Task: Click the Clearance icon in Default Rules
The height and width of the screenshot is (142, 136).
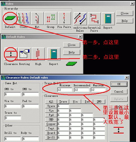Action: tap(11, 54)
